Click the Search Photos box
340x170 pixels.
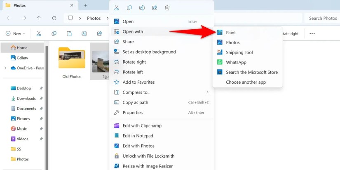click(322, 18)
